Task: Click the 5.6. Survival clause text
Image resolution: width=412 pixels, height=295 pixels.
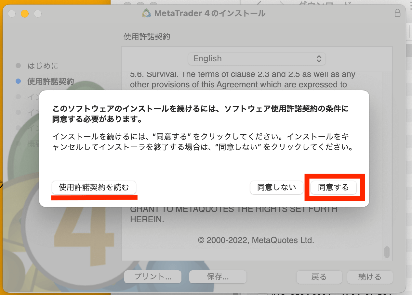Action: tap(243, 79)
